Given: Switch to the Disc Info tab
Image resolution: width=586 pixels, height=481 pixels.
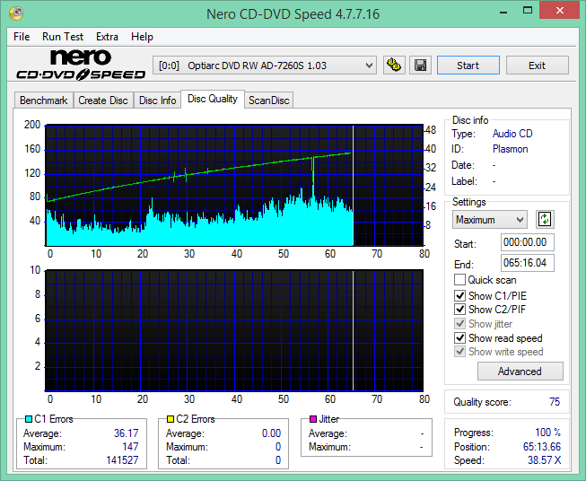Looking at the screenshot, I should click(x=157, y=101).
